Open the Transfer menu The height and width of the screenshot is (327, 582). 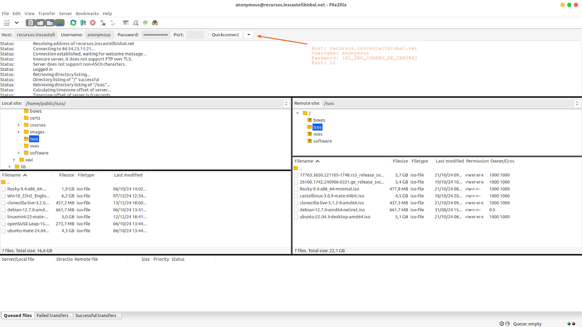47,14
